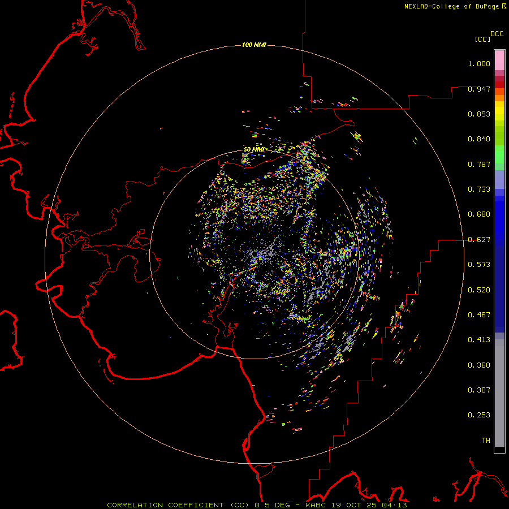Click the 50 NMI range ring label
Viewport: 509px width, 509px height.
coord(254,150)
